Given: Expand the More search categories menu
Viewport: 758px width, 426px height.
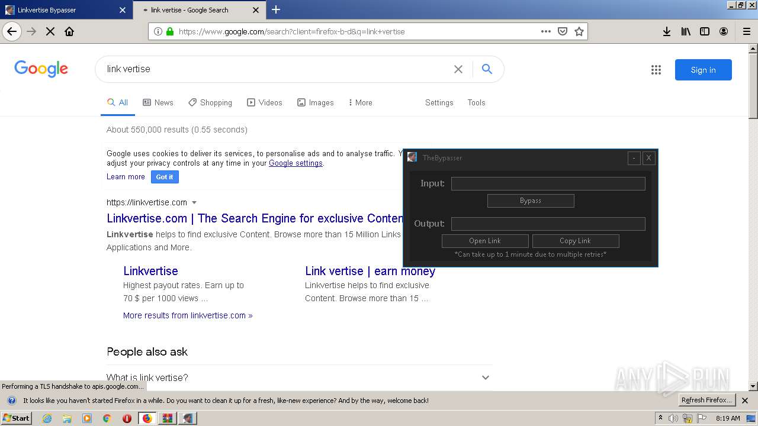Looking at the screenshot, I should [361, 102].
